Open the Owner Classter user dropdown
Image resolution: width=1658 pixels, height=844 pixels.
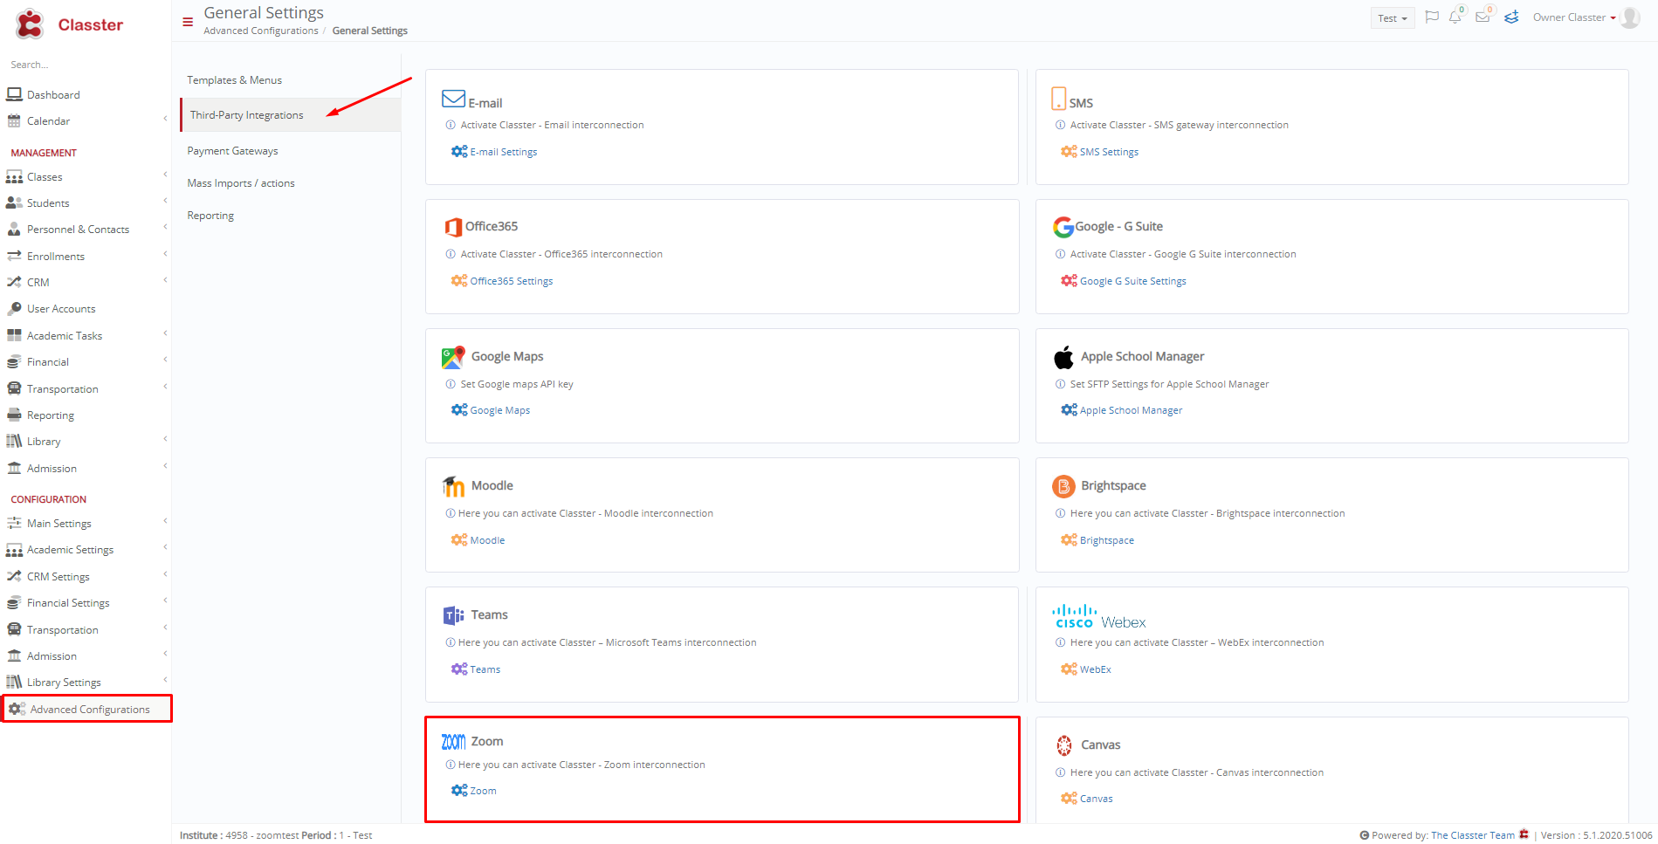click(x=1574, y=17)
